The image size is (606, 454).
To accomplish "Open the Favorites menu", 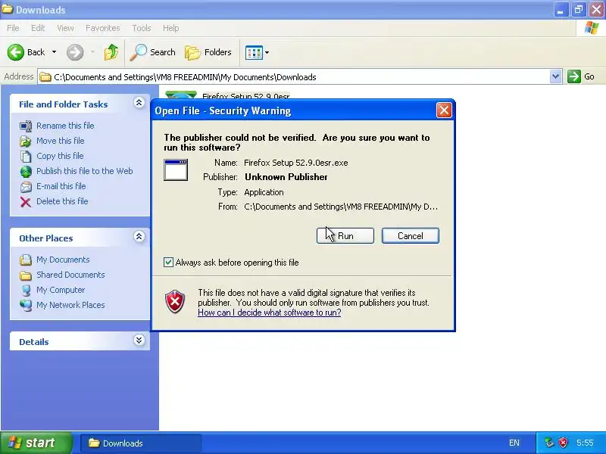I will click(103, 28).
